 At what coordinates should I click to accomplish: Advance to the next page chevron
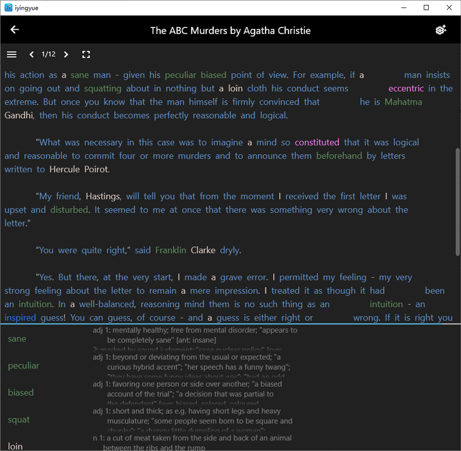pyautogui.click(x=66, y=54)
